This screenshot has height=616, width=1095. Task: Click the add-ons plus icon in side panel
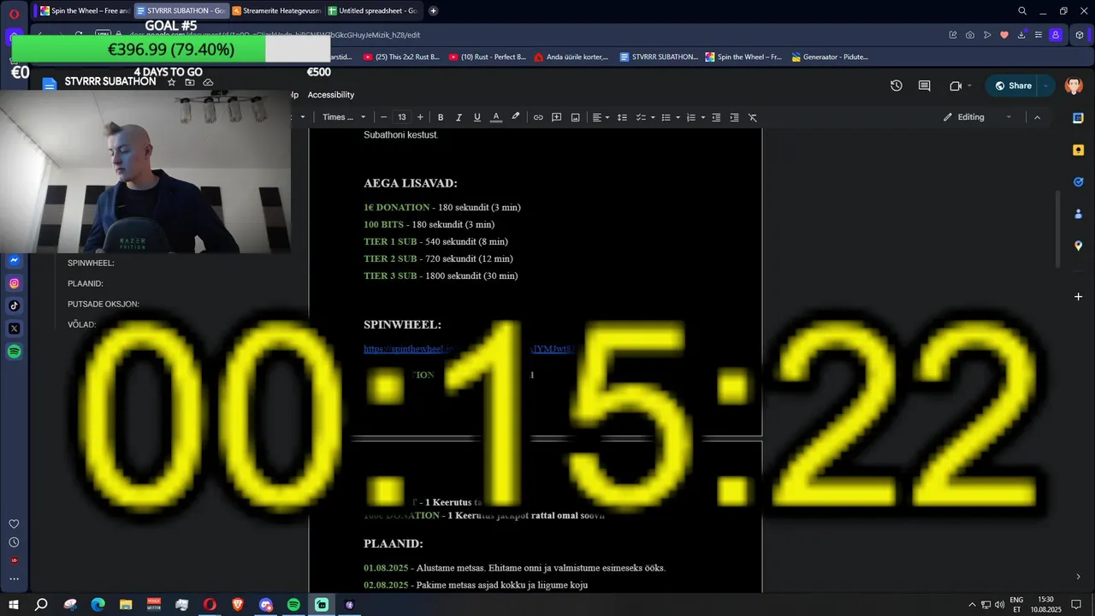coord(1079,297)
